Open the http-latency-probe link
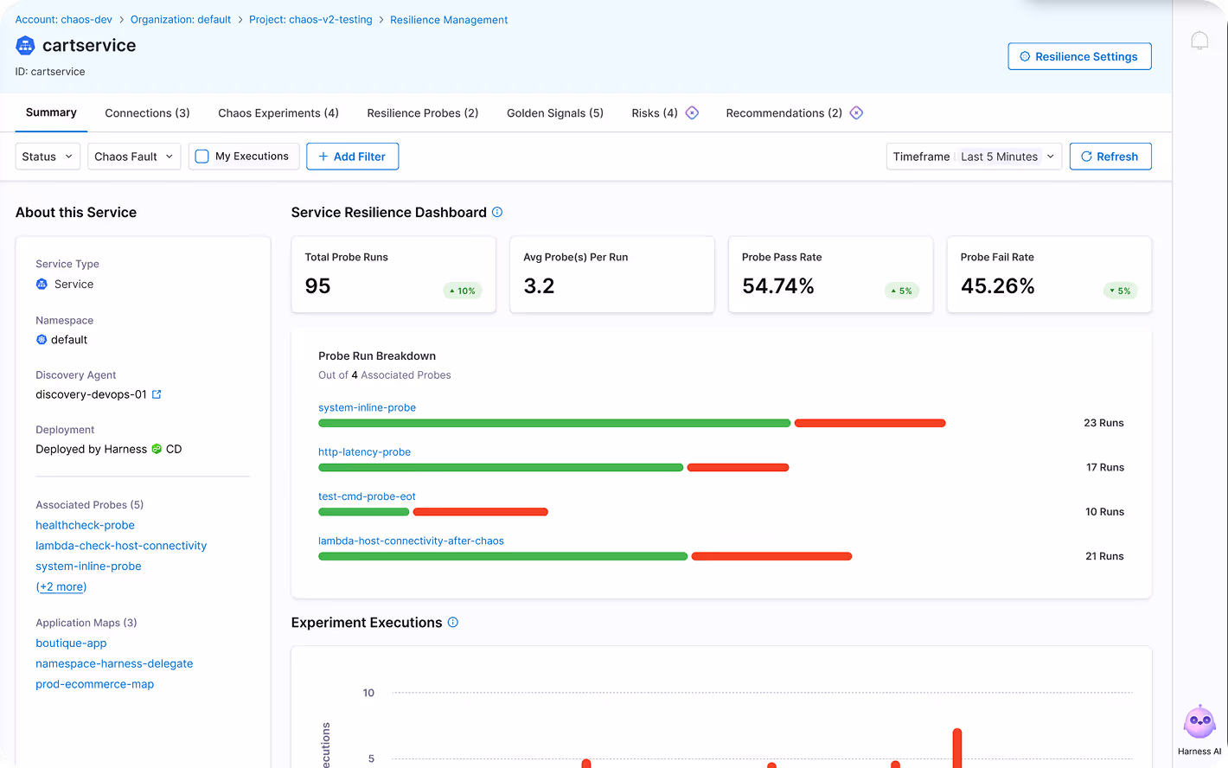The width and height of the screenshot is (1228, 768). point(364,451)
